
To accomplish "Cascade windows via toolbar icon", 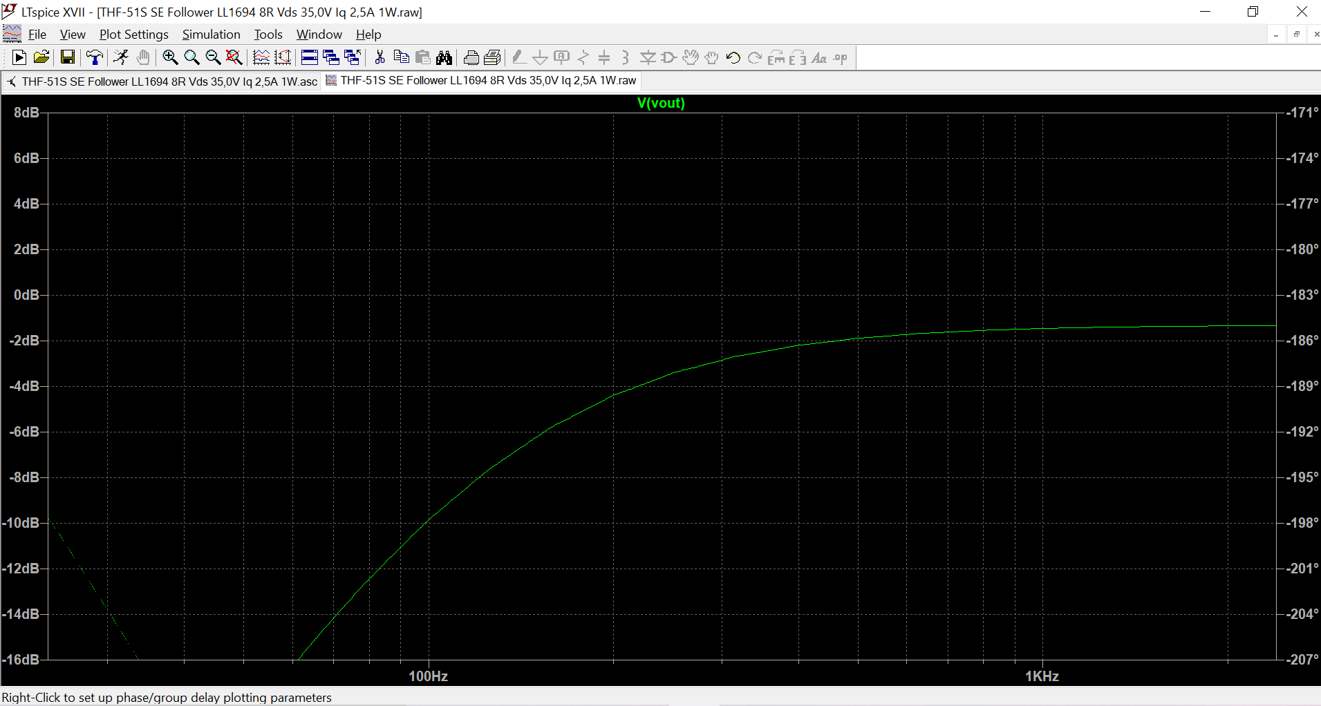I will point(331,58).
